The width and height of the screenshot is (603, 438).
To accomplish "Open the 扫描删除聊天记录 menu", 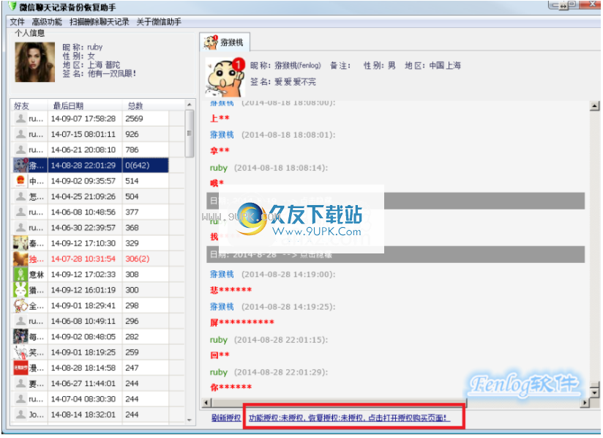I will tap(100, 22).
